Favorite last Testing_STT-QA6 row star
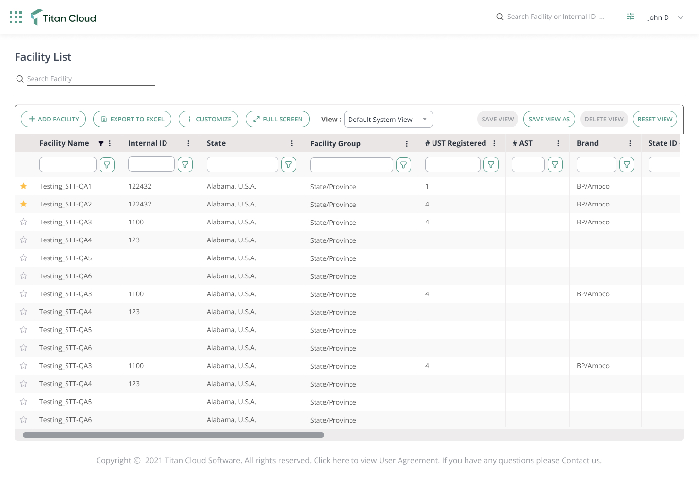The height and width of the screenshot is (481, 699). [x=23, y=420]
